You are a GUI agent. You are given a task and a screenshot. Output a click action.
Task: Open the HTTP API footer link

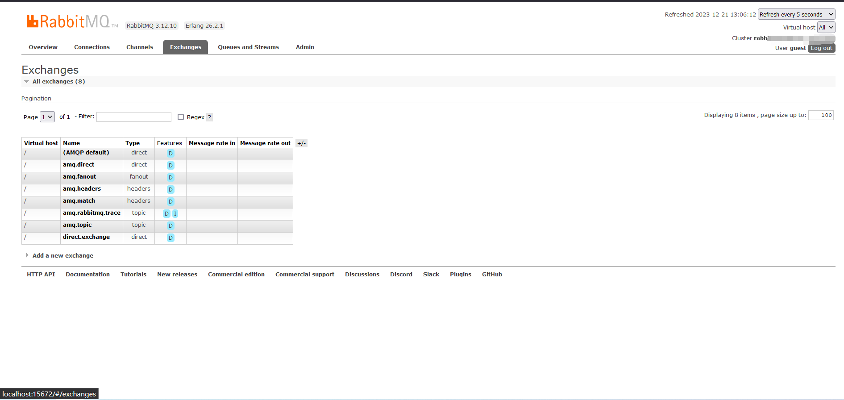tap(41, 275)
